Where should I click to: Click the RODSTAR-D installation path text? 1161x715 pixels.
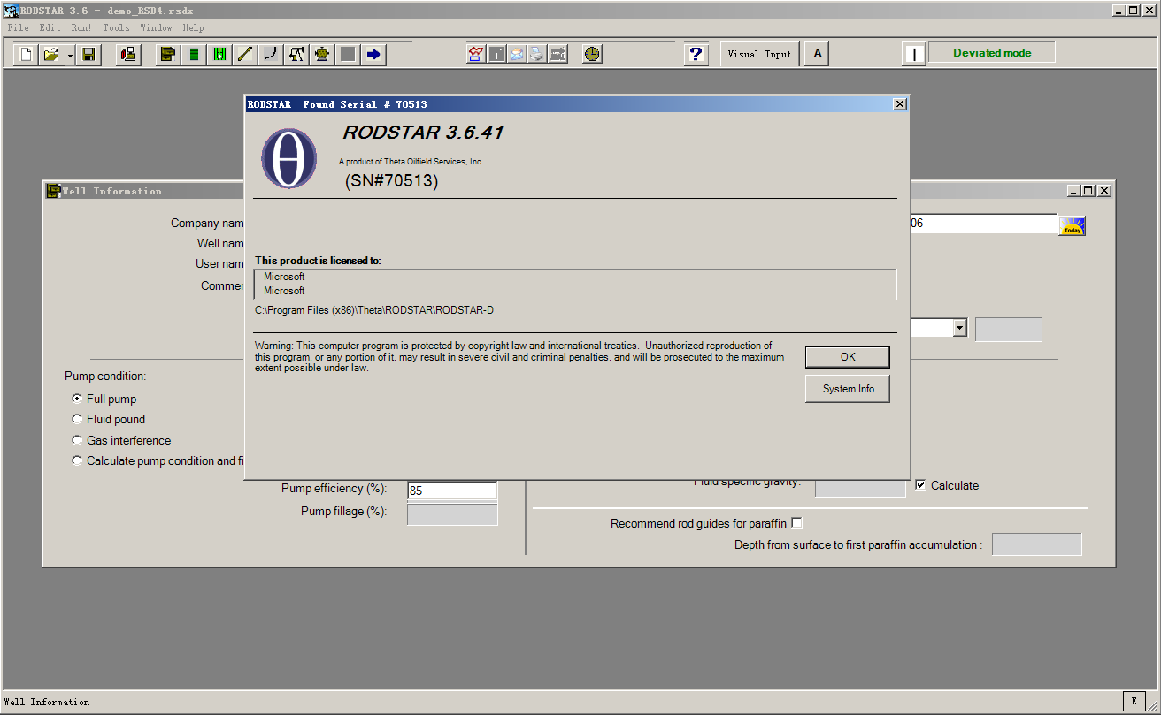click(x=374, y=310)
